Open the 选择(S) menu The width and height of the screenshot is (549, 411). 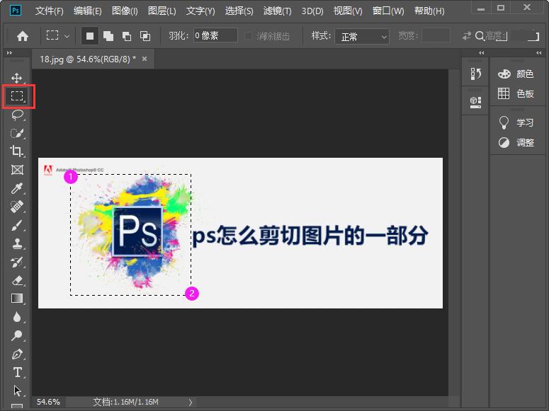(x=239, y=11)
